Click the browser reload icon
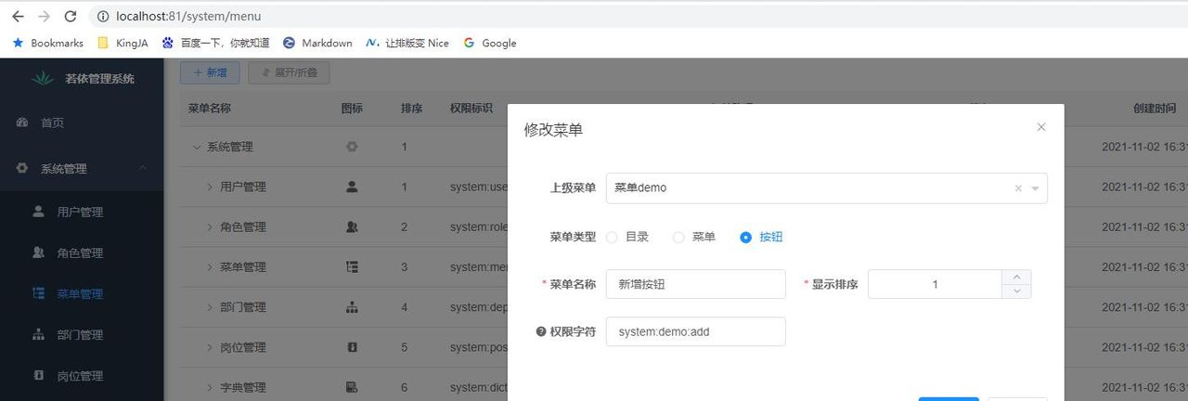Screen dimensions: 1188x401 (x=70, y=17)
